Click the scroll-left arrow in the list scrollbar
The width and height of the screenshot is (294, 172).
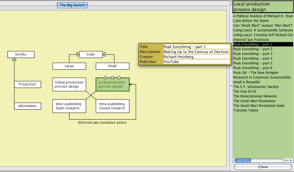click(286, 160)
